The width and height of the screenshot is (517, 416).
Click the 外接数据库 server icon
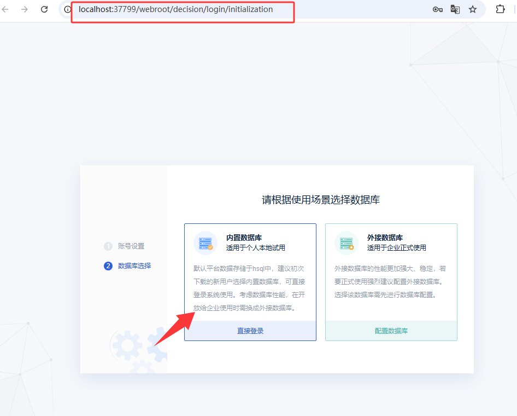[x=346, y=243]
